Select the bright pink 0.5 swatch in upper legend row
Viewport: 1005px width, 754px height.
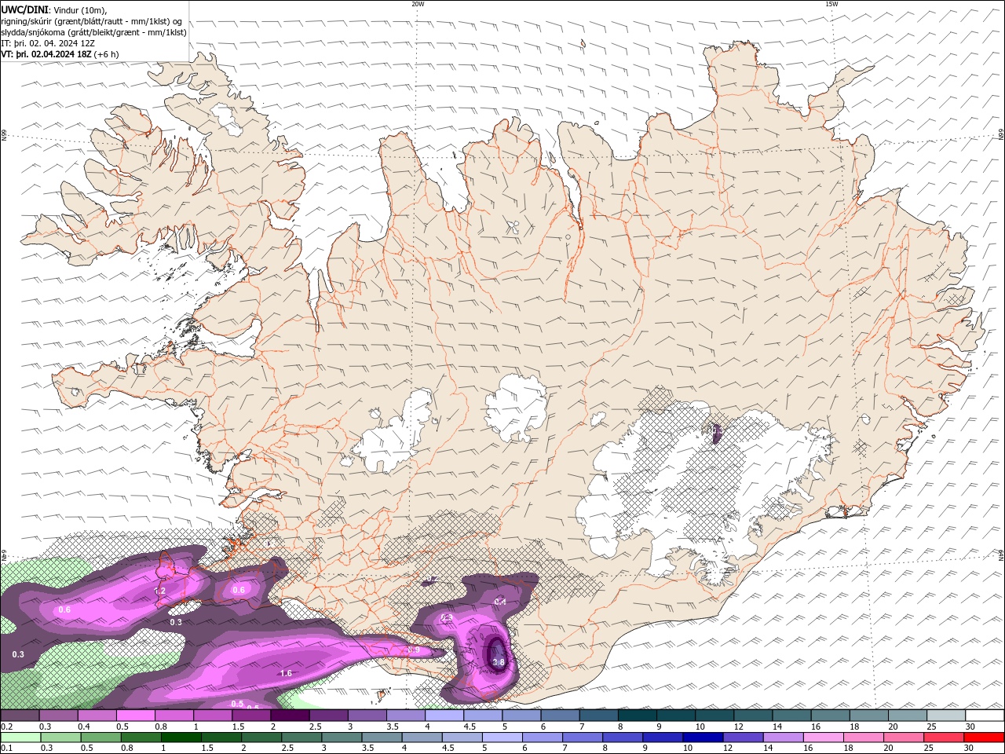click(x=136, y=716)
